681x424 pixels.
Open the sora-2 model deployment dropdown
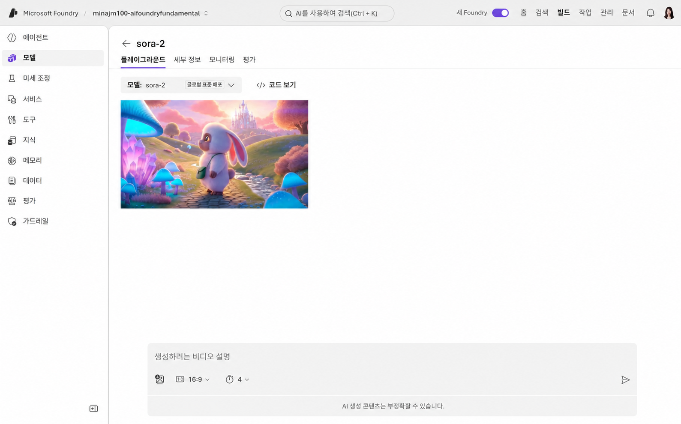click(181, 85)
